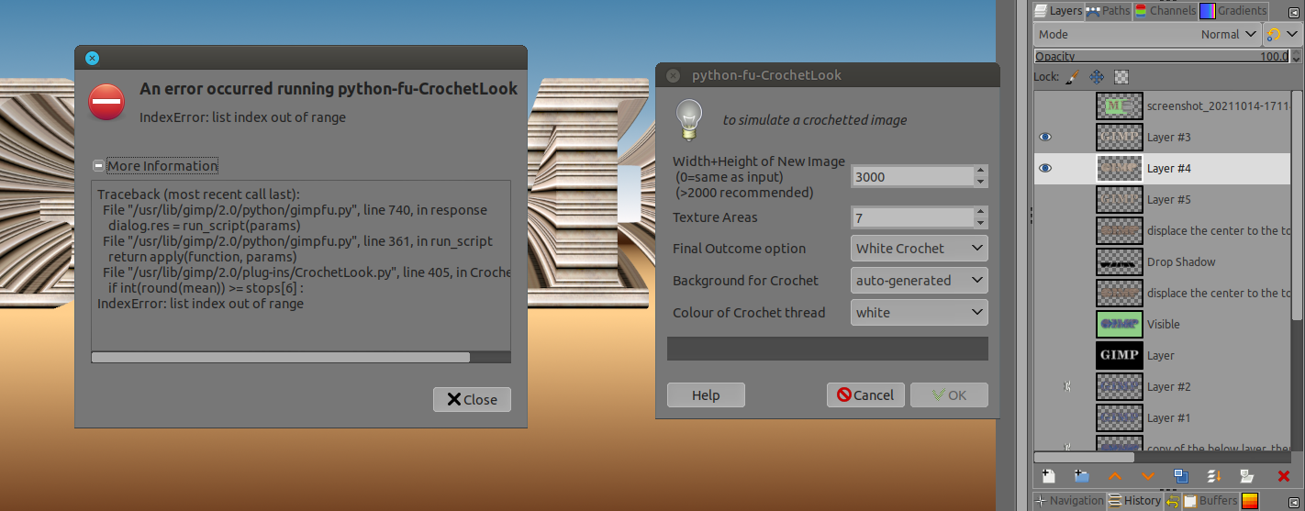This screenshot has width=1305, height=511.
Task: Switch to the Paths tab
Action: (x=1109, y=11)
